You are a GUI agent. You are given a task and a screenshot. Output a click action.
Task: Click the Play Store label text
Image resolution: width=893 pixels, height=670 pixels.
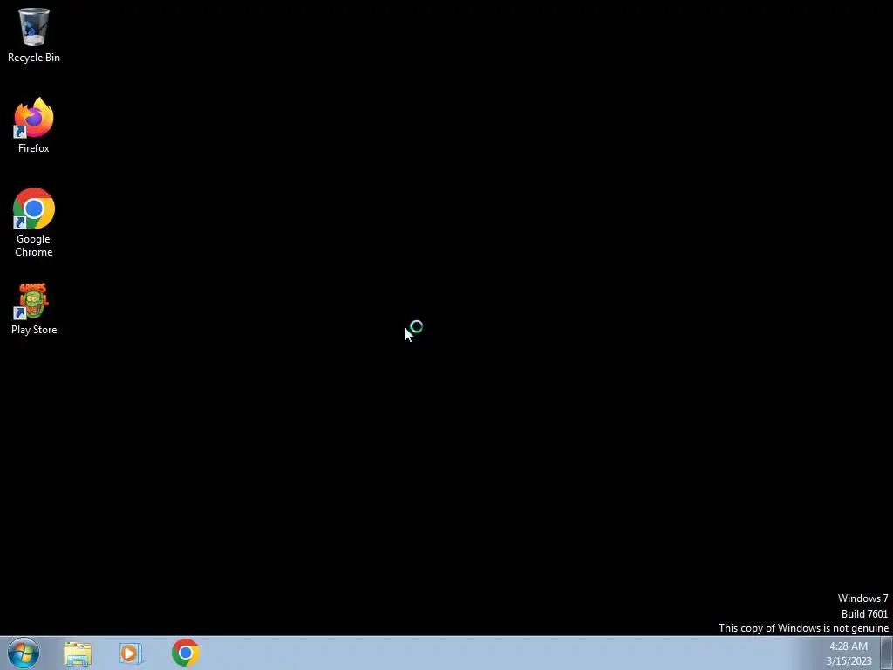(x=34, y=330)
